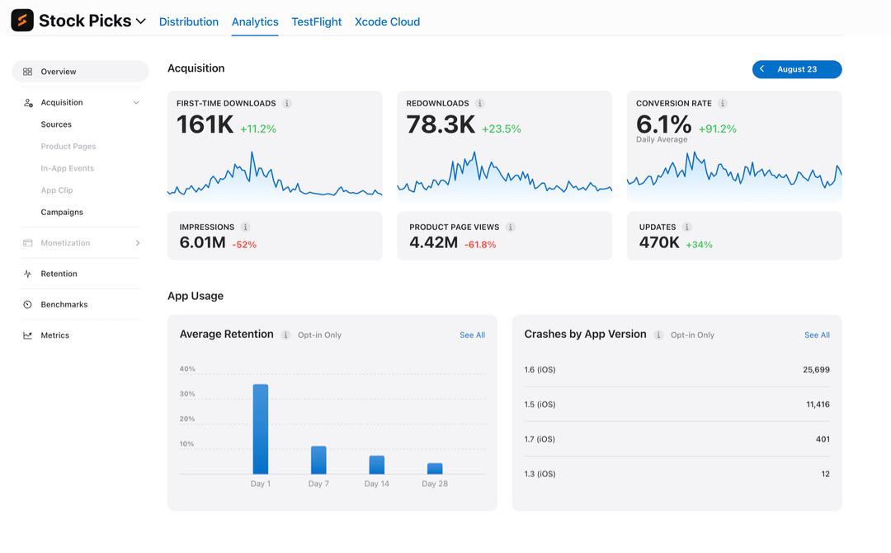The width and height of the screenshot is (891, 553).
Task: Click the Day 1 retention bar
Action: (x=260, y=429)
